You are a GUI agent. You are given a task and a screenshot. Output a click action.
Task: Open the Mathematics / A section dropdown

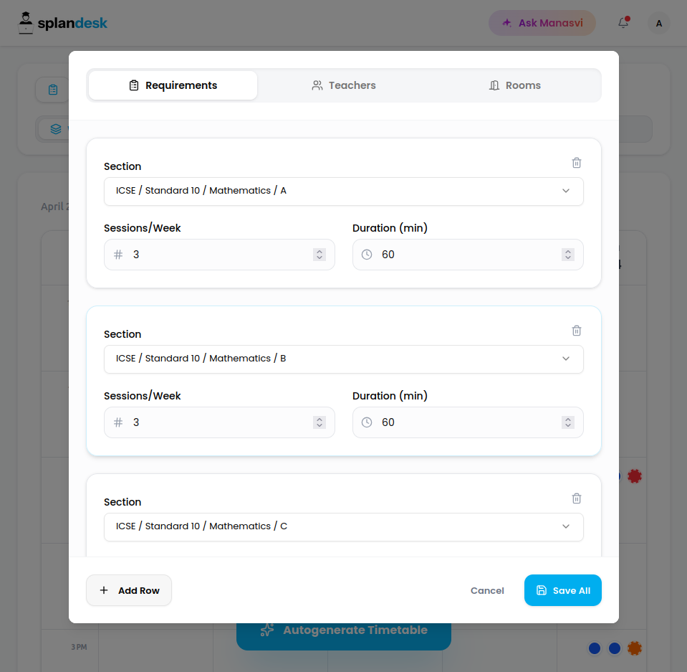tap(344, 191)
